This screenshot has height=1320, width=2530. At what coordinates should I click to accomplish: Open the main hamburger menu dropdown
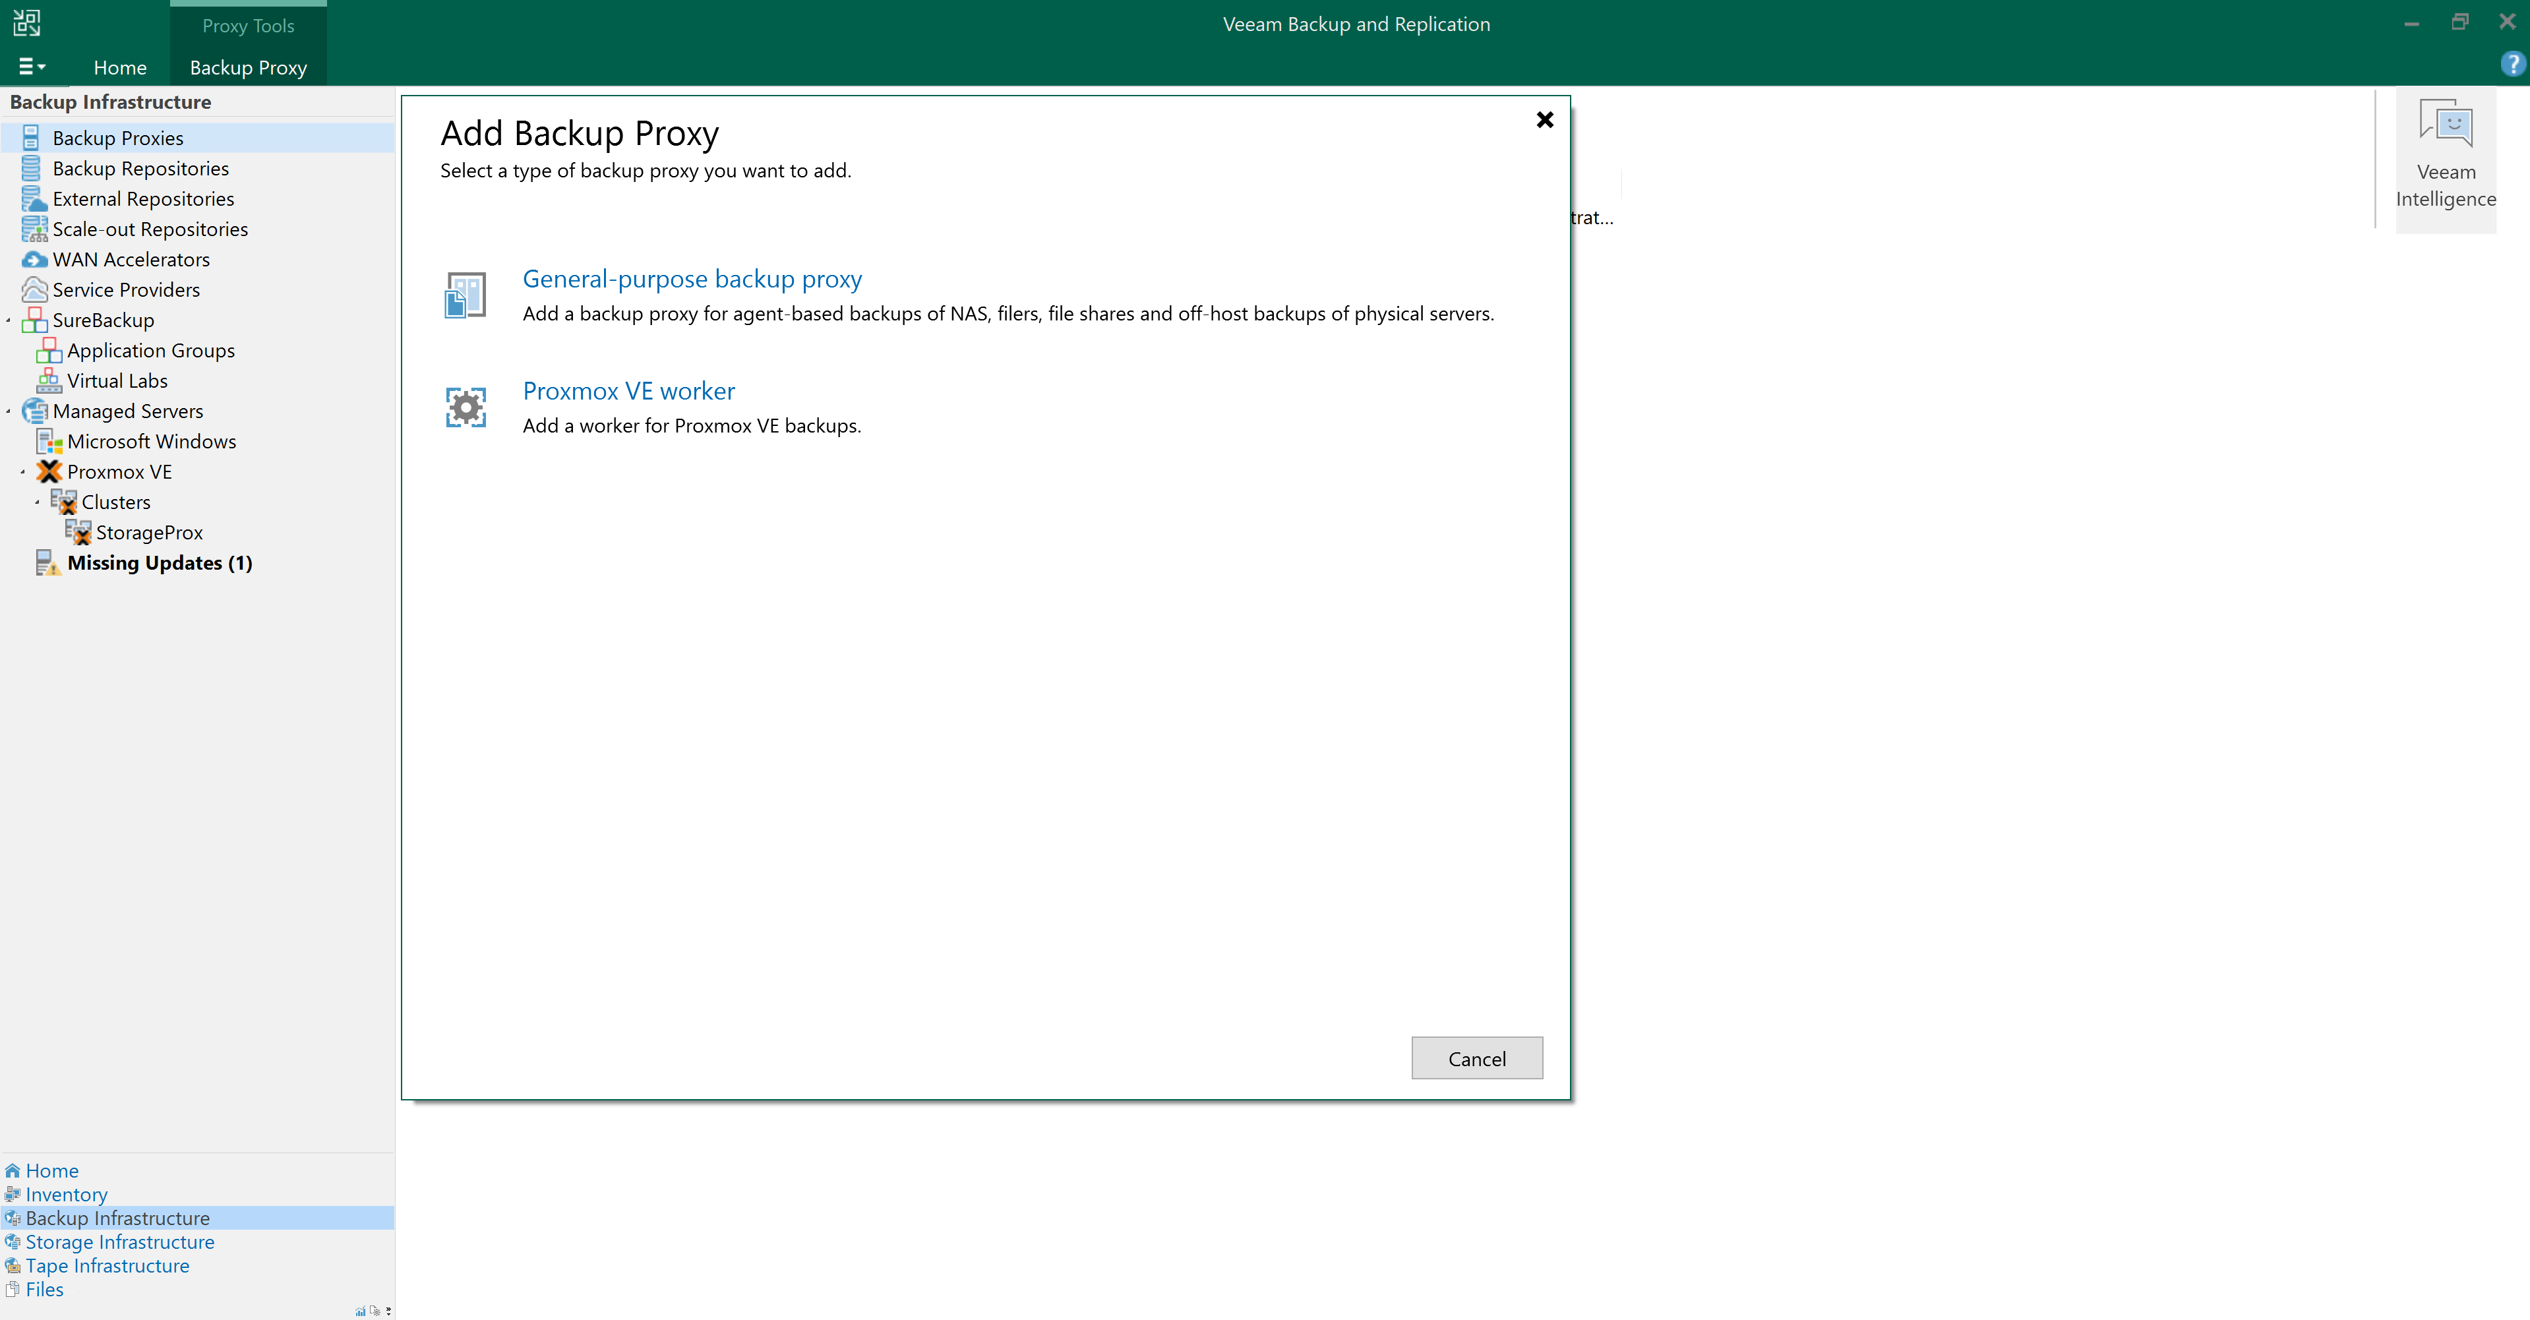point(32,67)
